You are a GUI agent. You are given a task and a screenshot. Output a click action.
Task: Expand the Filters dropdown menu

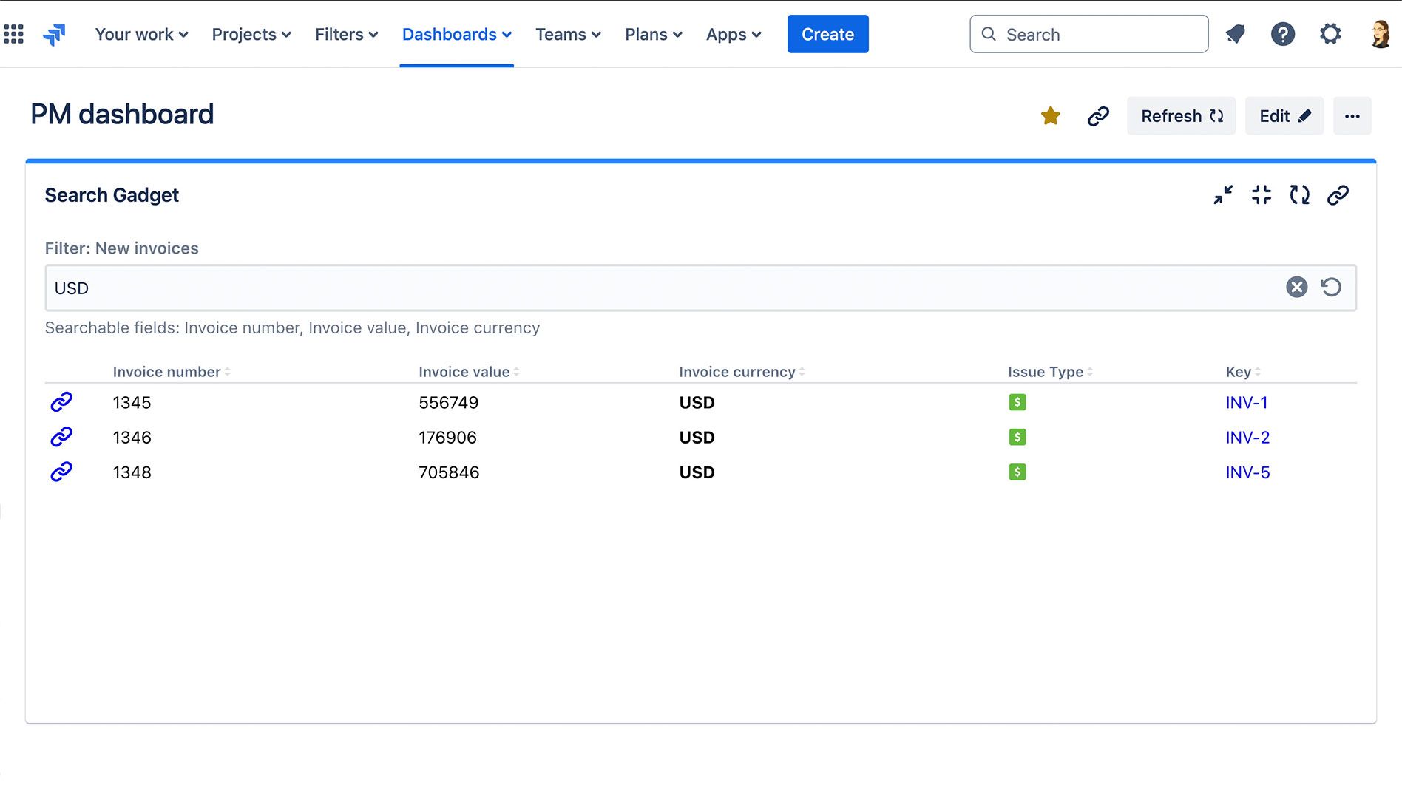(x=346, y=35)
